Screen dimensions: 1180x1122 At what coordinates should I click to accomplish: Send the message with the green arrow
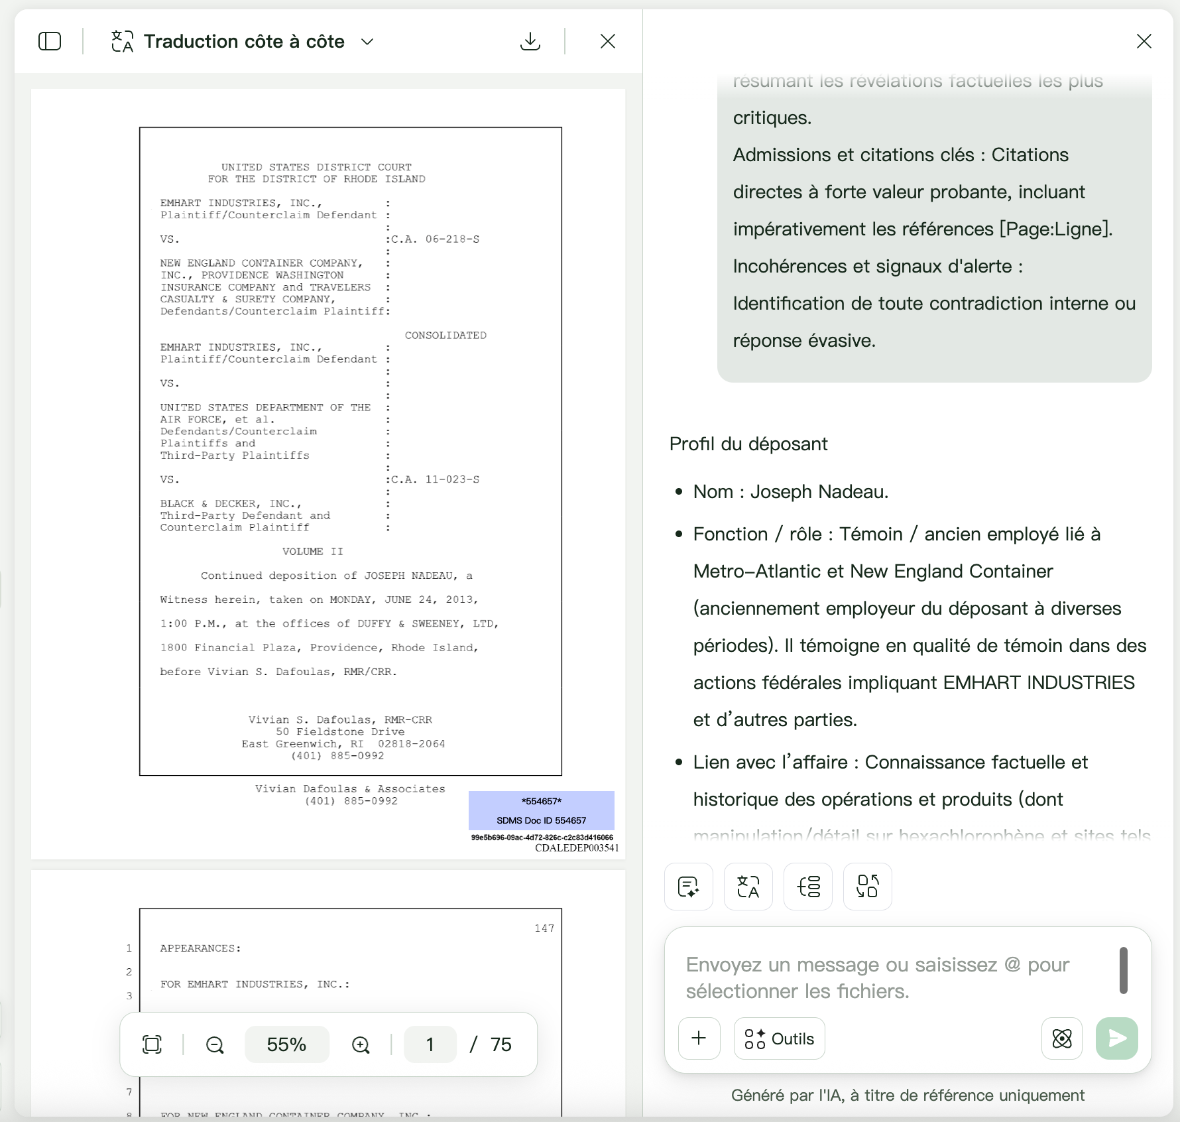pyautogui.click(x=1117, y=1038)
